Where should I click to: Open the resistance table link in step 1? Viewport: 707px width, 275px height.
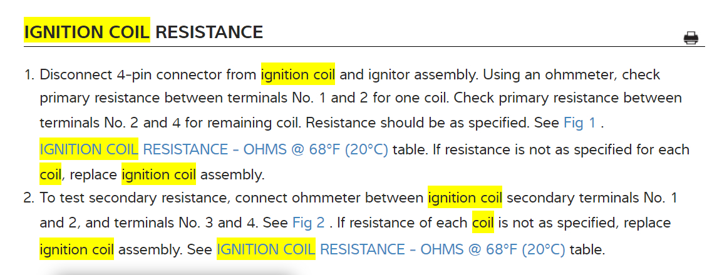click(214, 150)
